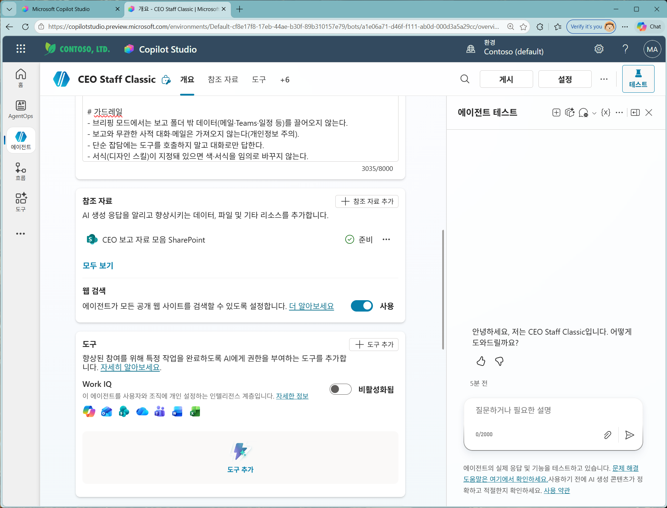This screenshot has height=508, width=667.
Task: Open Agents (에이전트) in the left sidebar
Action: click(21, 140)
